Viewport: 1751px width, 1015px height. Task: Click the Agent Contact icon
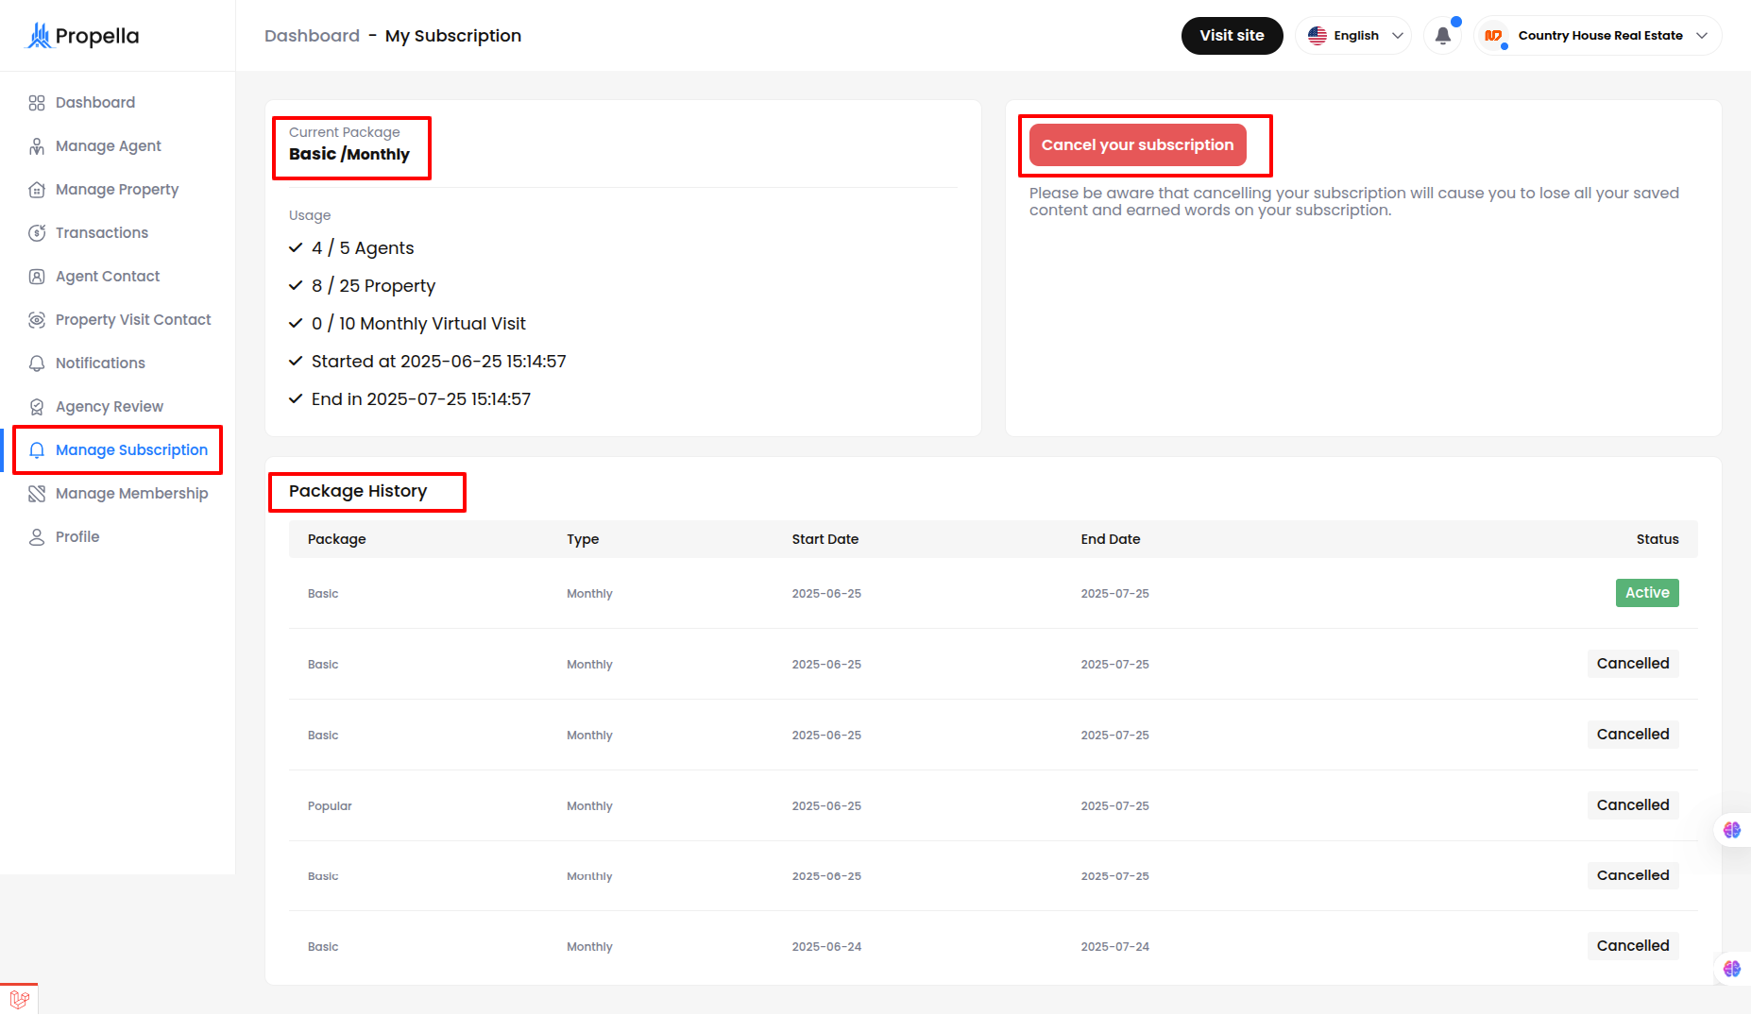pyautogui.click(x=37, y=277)
